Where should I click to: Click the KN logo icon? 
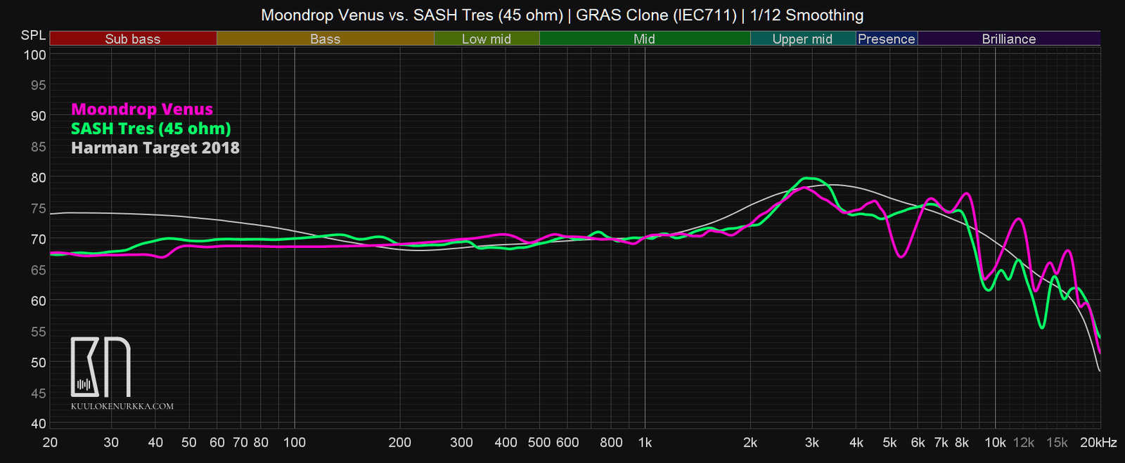101,367
